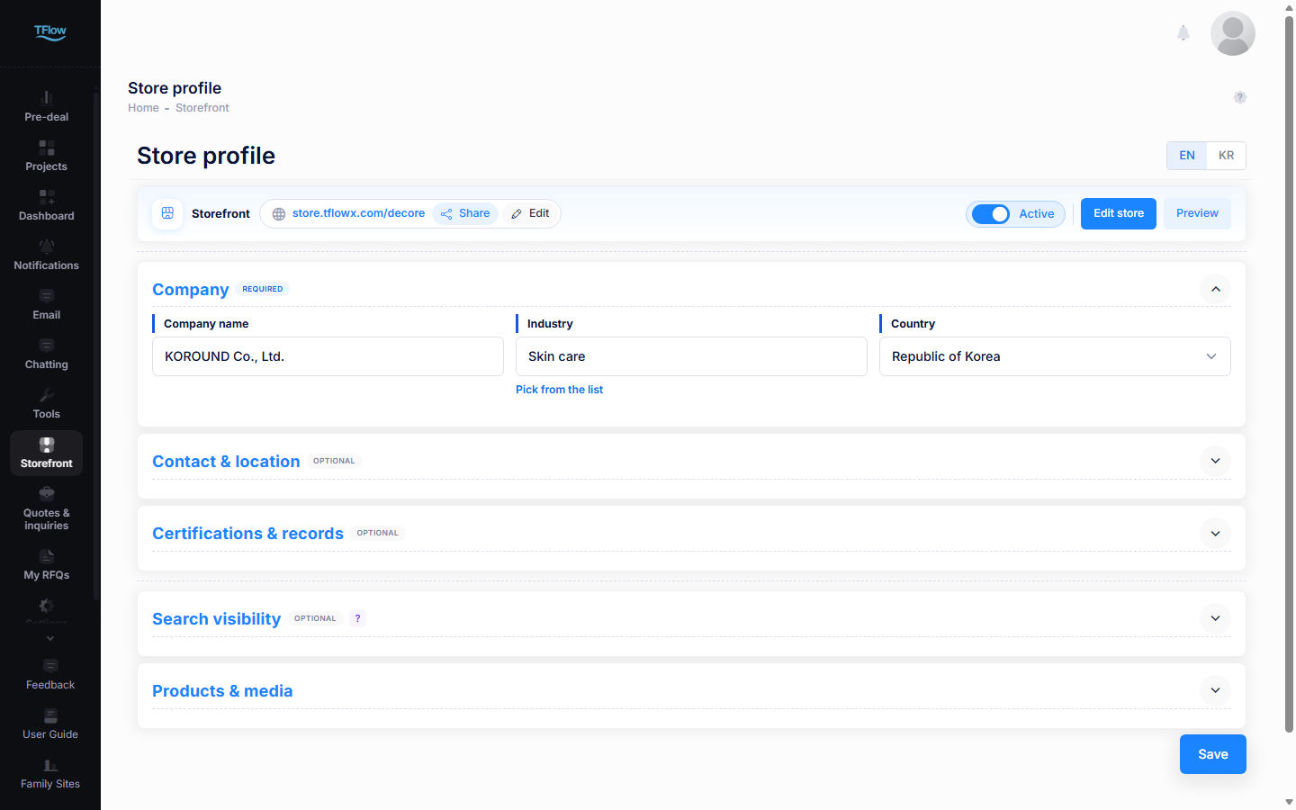Click the Storefront breadcrumb
This screenshot has width=1296, height=810.
[202, 108]
